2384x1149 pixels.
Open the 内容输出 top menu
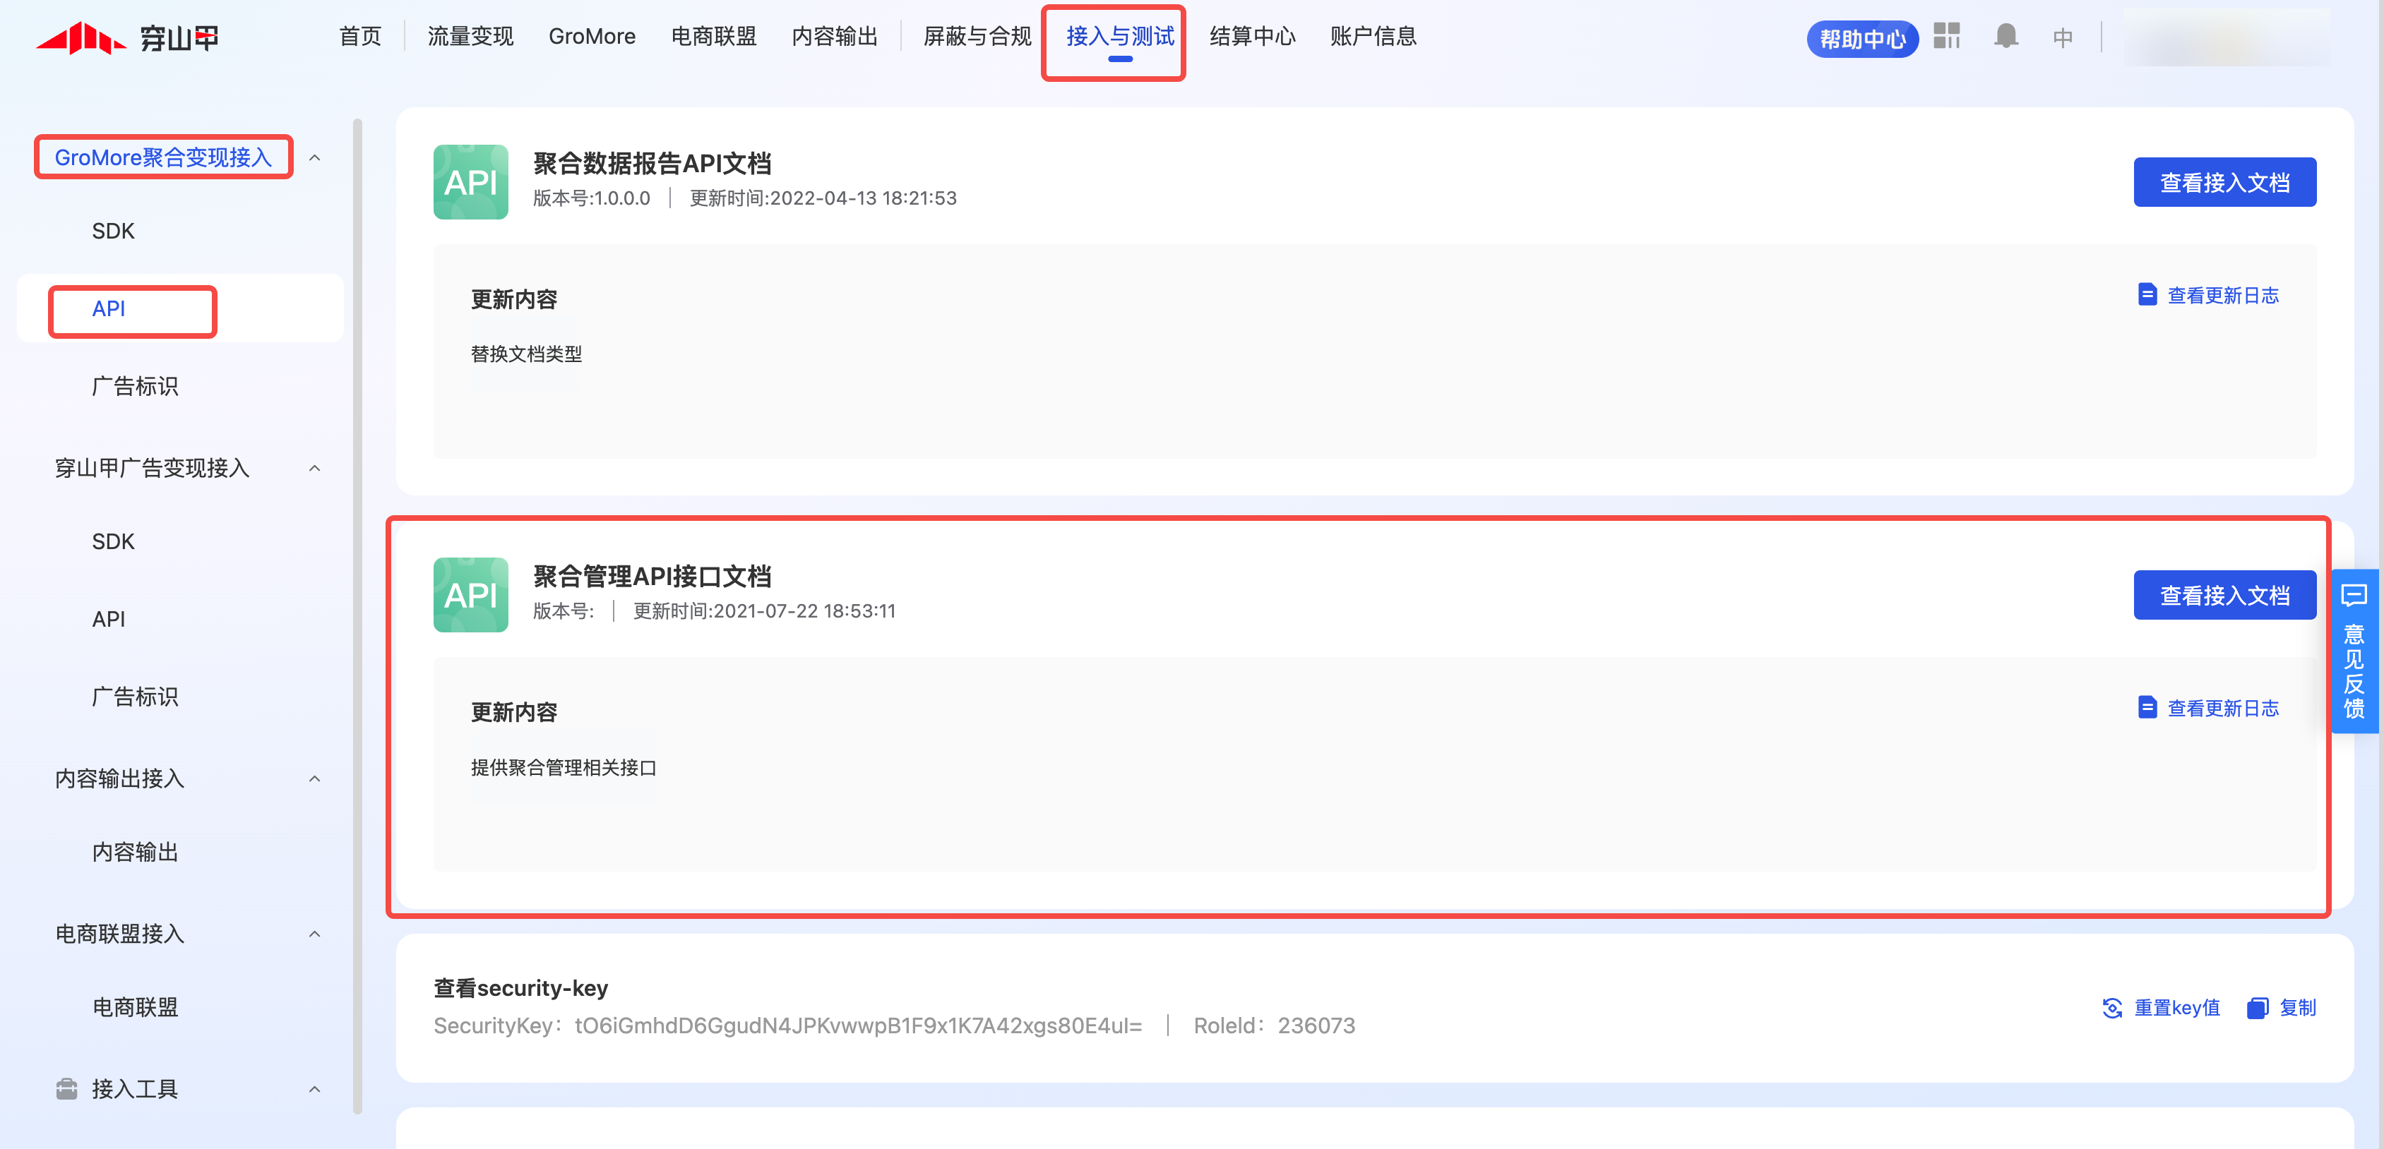835,36
